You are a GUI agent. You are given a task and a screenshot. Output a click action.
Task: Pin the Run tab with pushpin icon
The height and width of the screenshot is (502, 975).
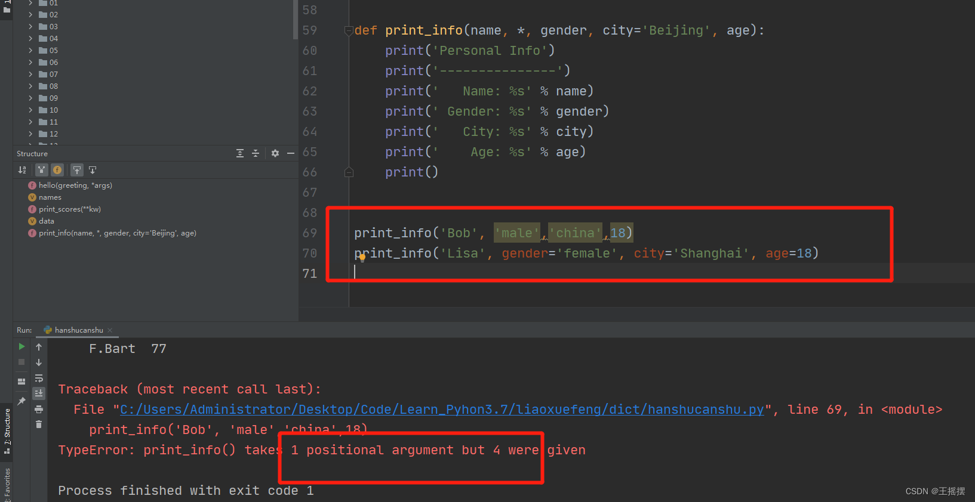(x=21, y=401)
